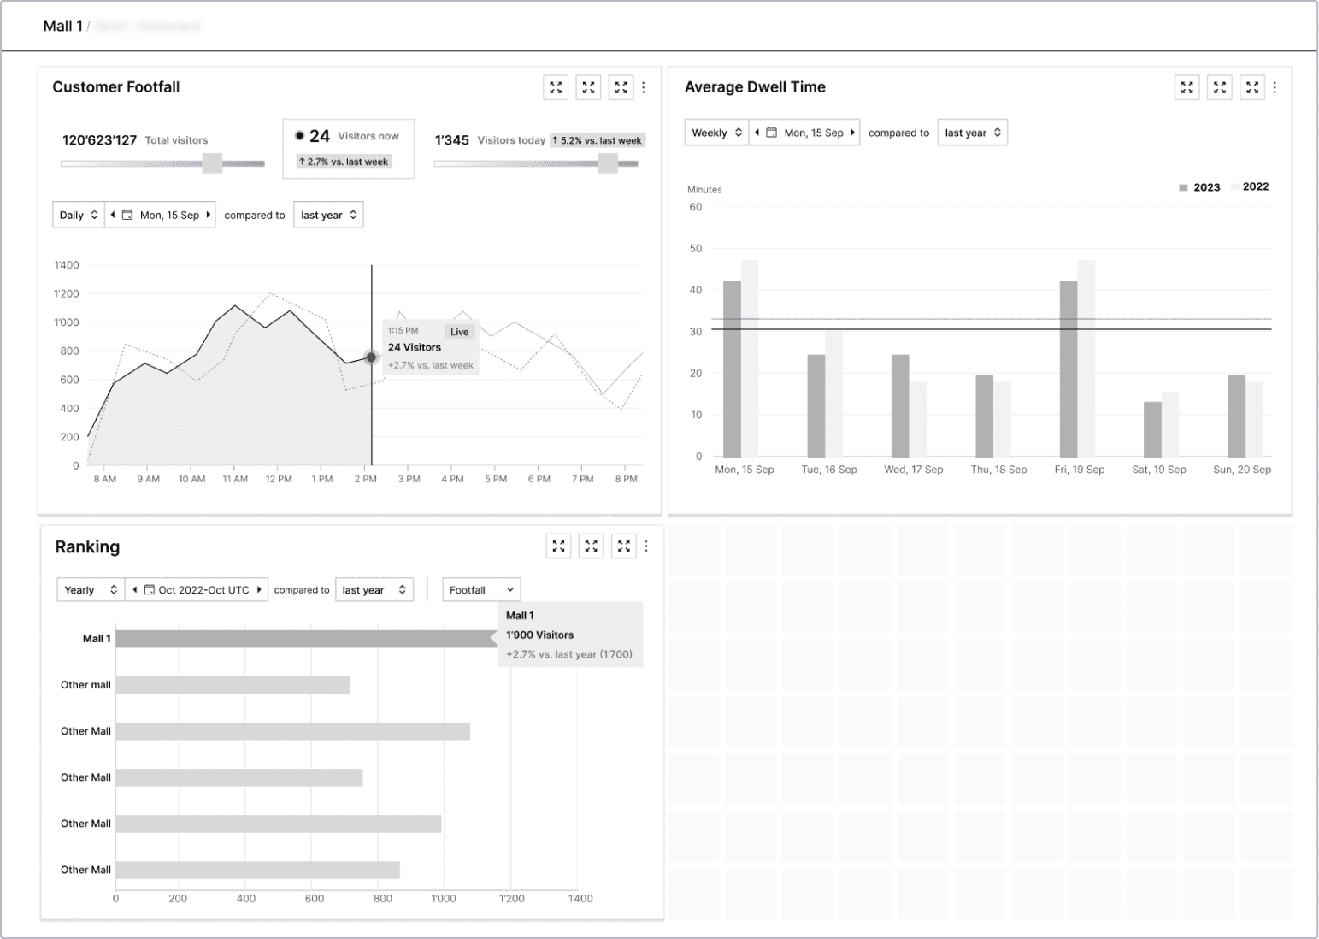Open the Weekly period dropdown

tap(716, 133)
